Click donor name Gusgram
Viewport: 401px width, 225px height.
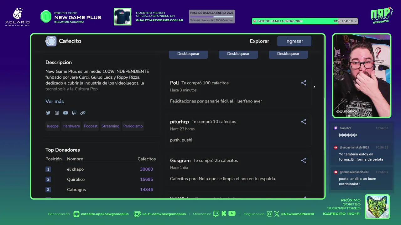180,160
